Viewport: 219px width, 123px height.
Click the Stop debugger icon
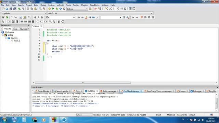click(x=125, y=9)
